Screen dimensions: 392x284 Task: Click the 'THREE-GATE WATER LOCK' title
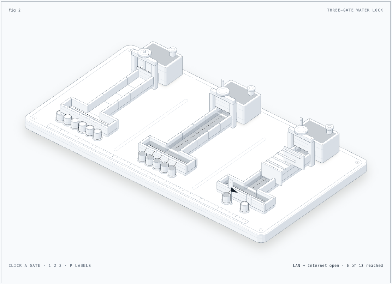(x=355, y=10)
